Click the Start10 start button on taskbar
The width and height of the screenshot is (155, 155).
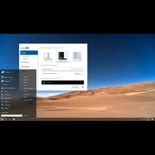tap(2, 119)
